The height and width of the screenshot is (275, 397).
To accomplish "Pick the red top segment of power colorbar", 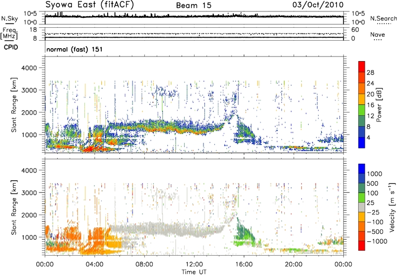I will 362,67.
